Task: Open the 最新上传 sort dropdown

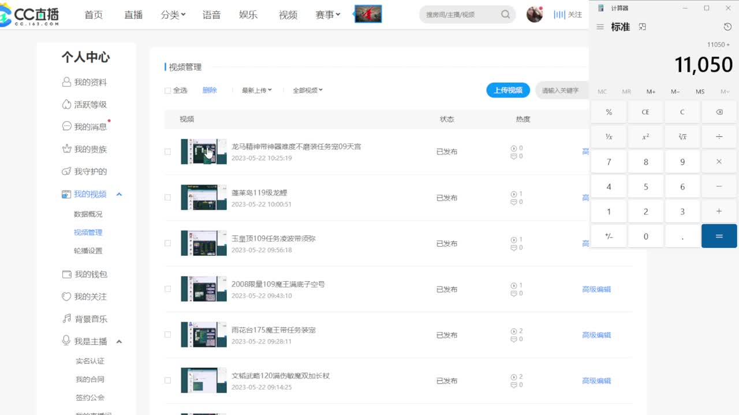Action: click(x=256, y=90)
